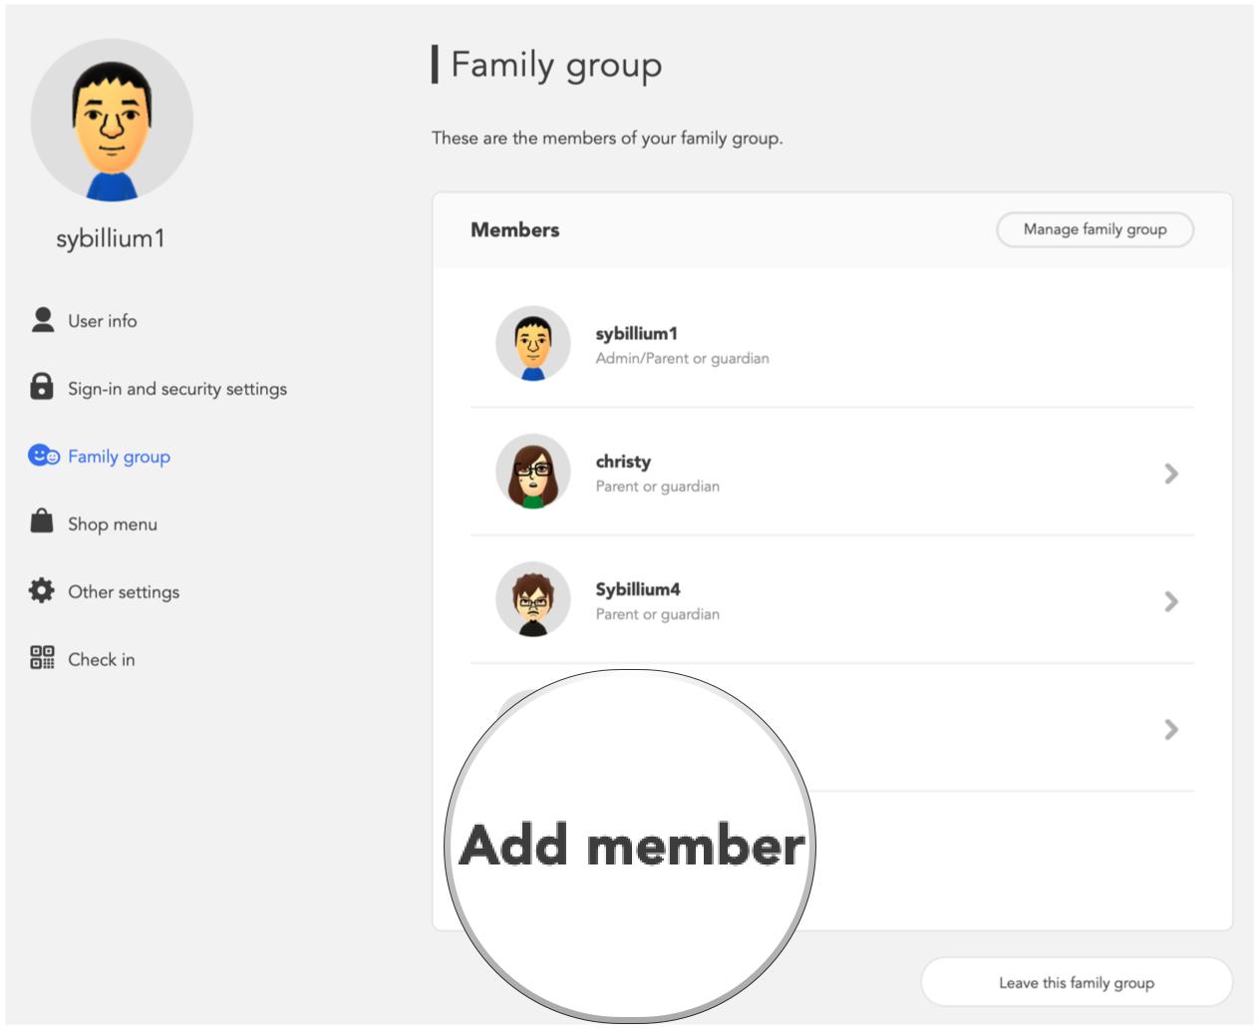
Task: Click sybillium1's Mii avatar in the member list
Action: [532, 344]
